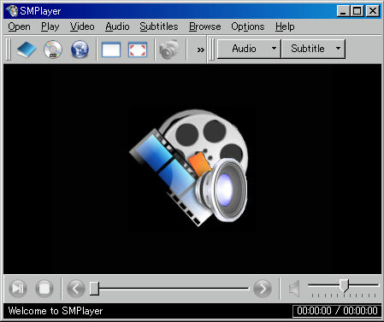This screenshot has height=322, width=384.
Task: Open URL using the globe icon
Action: 80,50
